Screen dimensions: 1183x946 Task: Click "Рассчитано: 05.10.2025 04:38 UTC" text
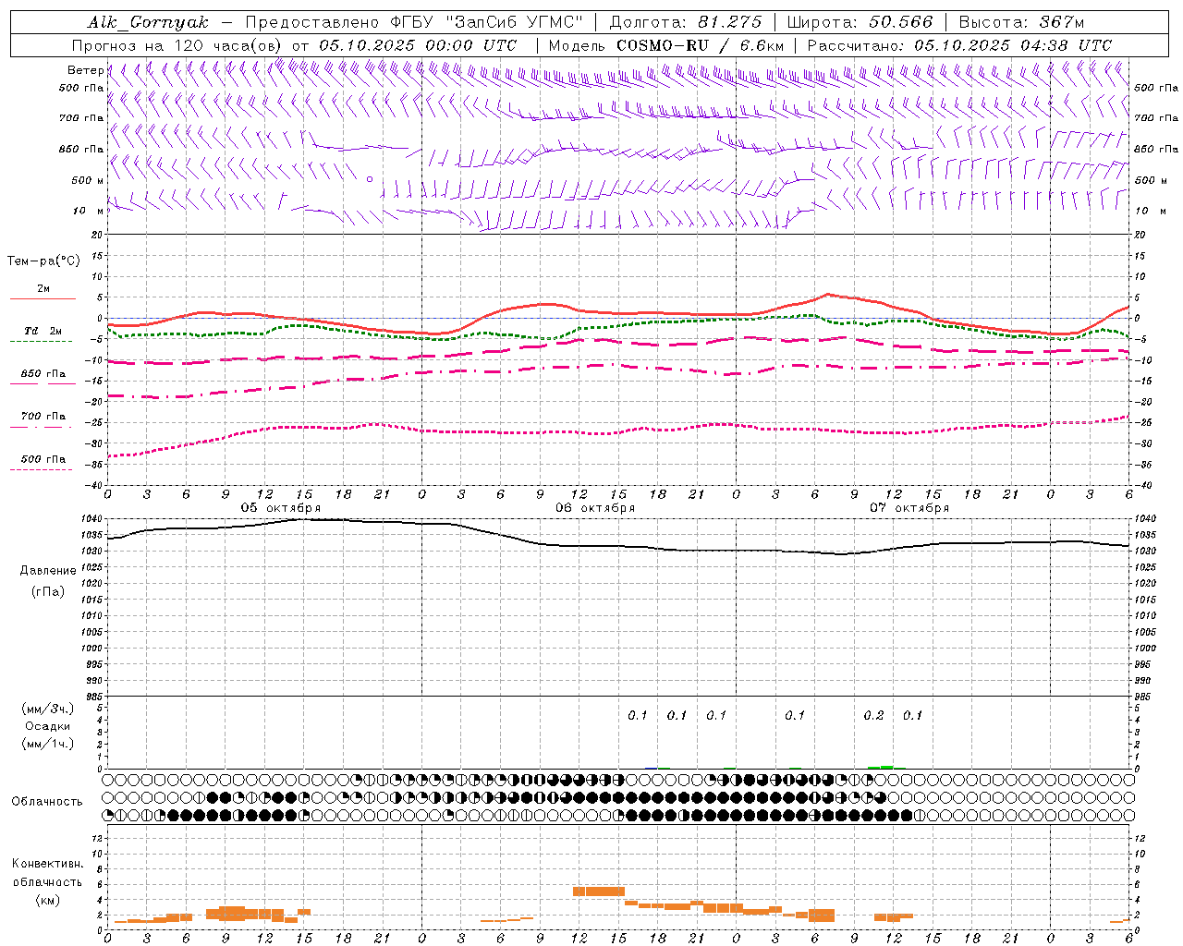click(959, 45)
